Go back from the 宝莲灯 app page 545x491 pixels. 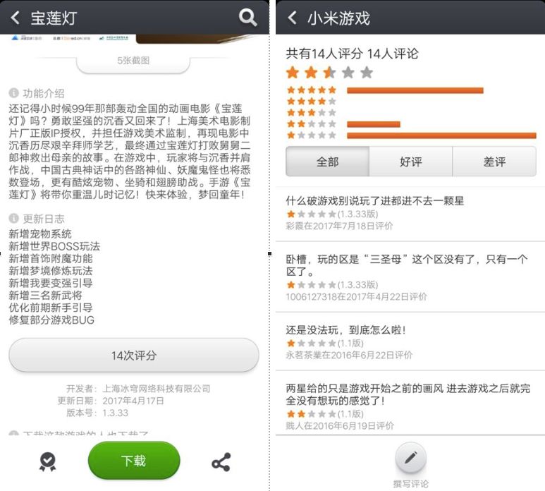[x=15, y=18]
